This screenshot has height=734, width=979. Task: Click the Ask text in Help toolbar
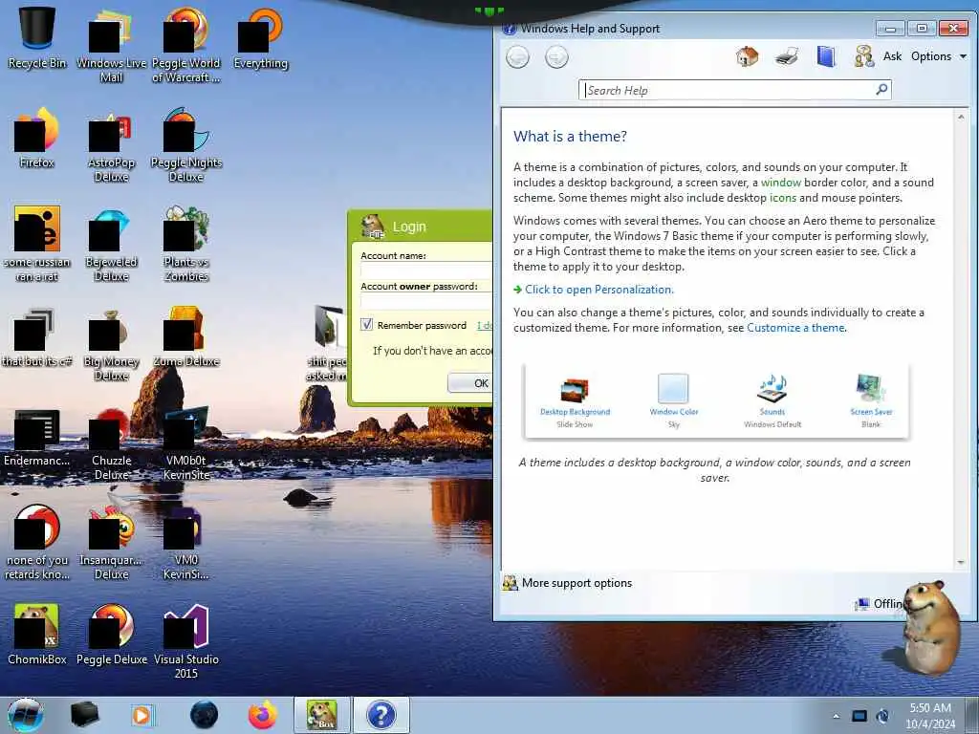pyautogui.click(x=892, y=56)
